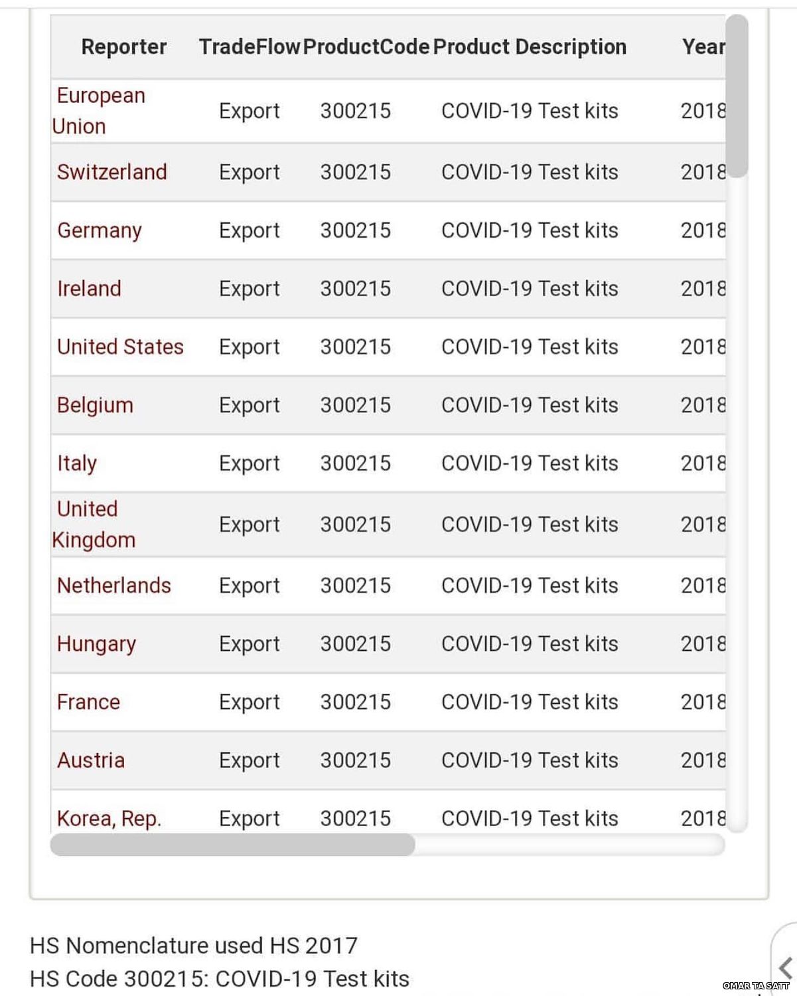This screenshot has width=797, height=996.
Task: Open the Switzerland reporter link
Action: coord(111,172)
